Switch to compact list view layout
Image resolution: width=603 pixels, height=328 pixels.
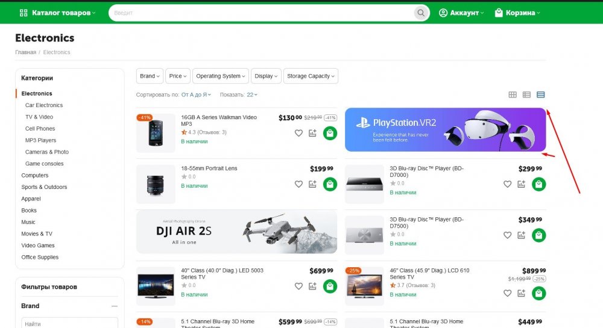pos(541,94)
